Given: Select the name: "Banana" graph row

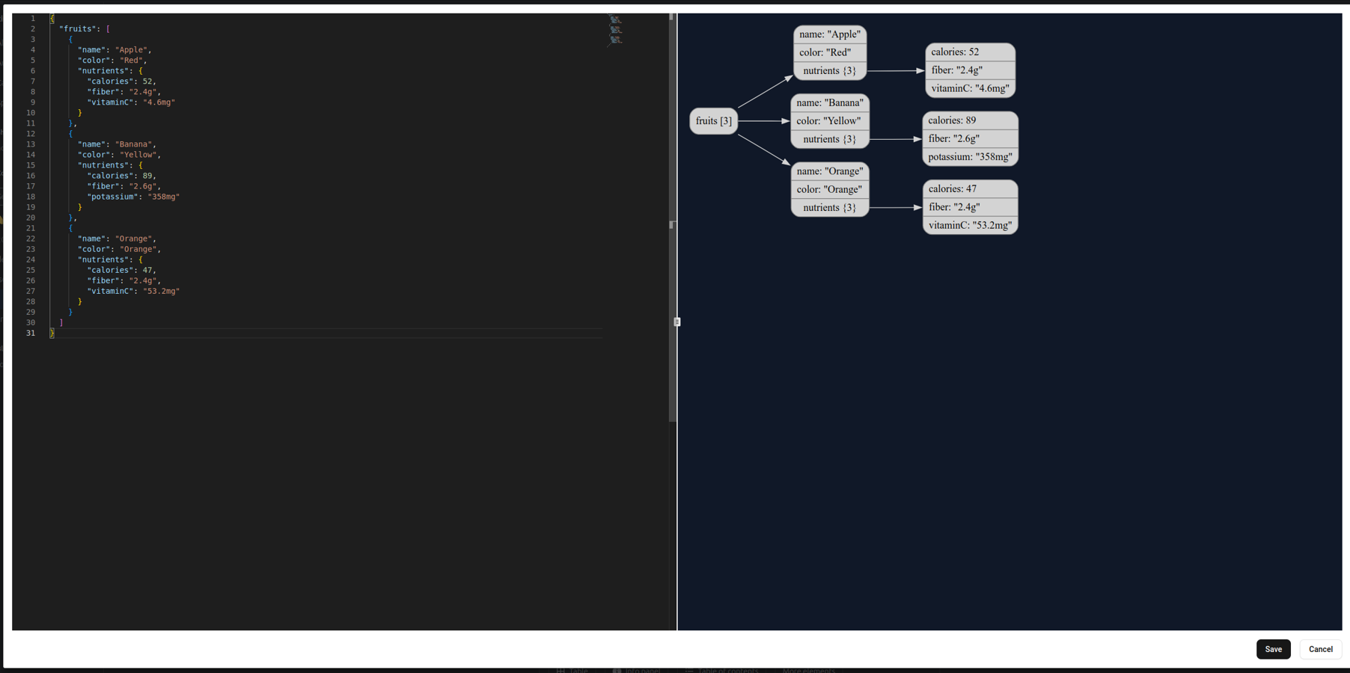Looking at the screenshot, I should (x=830, y=102).
